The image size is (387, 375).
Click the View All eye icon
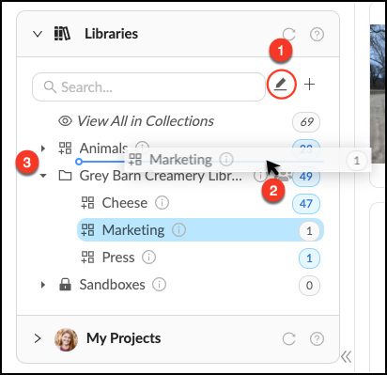point(65,121)
